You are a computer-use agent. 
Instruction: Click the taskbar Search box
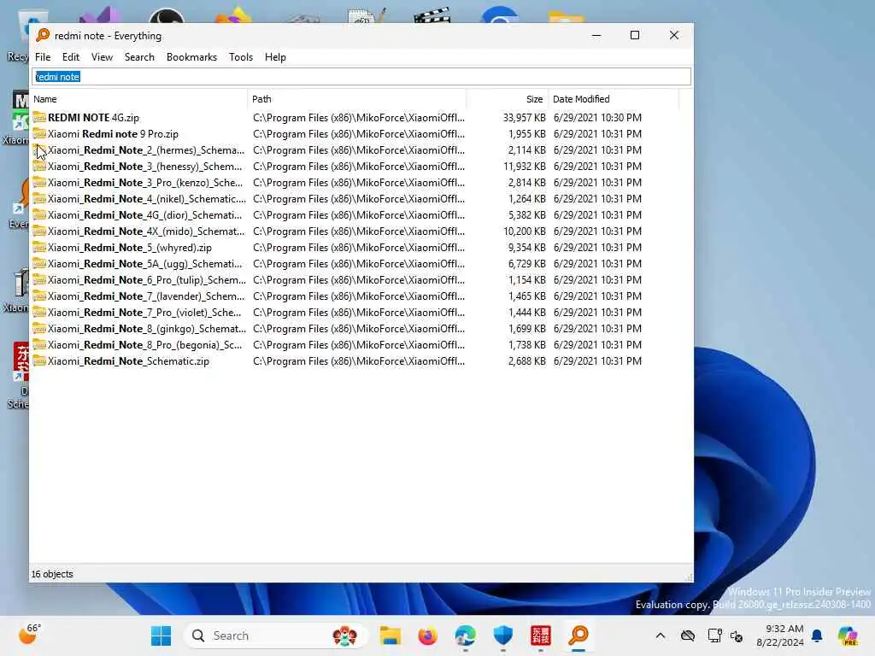[x=275, y=635]
